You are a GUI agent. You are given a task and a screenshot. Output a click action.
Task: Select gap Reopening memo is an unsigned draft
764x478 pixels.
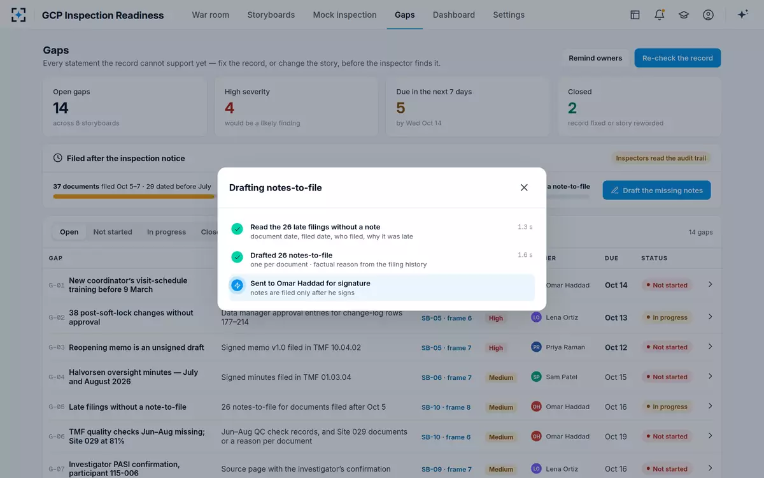136,347
